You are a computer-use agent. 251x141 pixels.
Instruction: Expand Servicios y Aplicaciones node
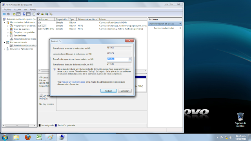coord(4,49)
